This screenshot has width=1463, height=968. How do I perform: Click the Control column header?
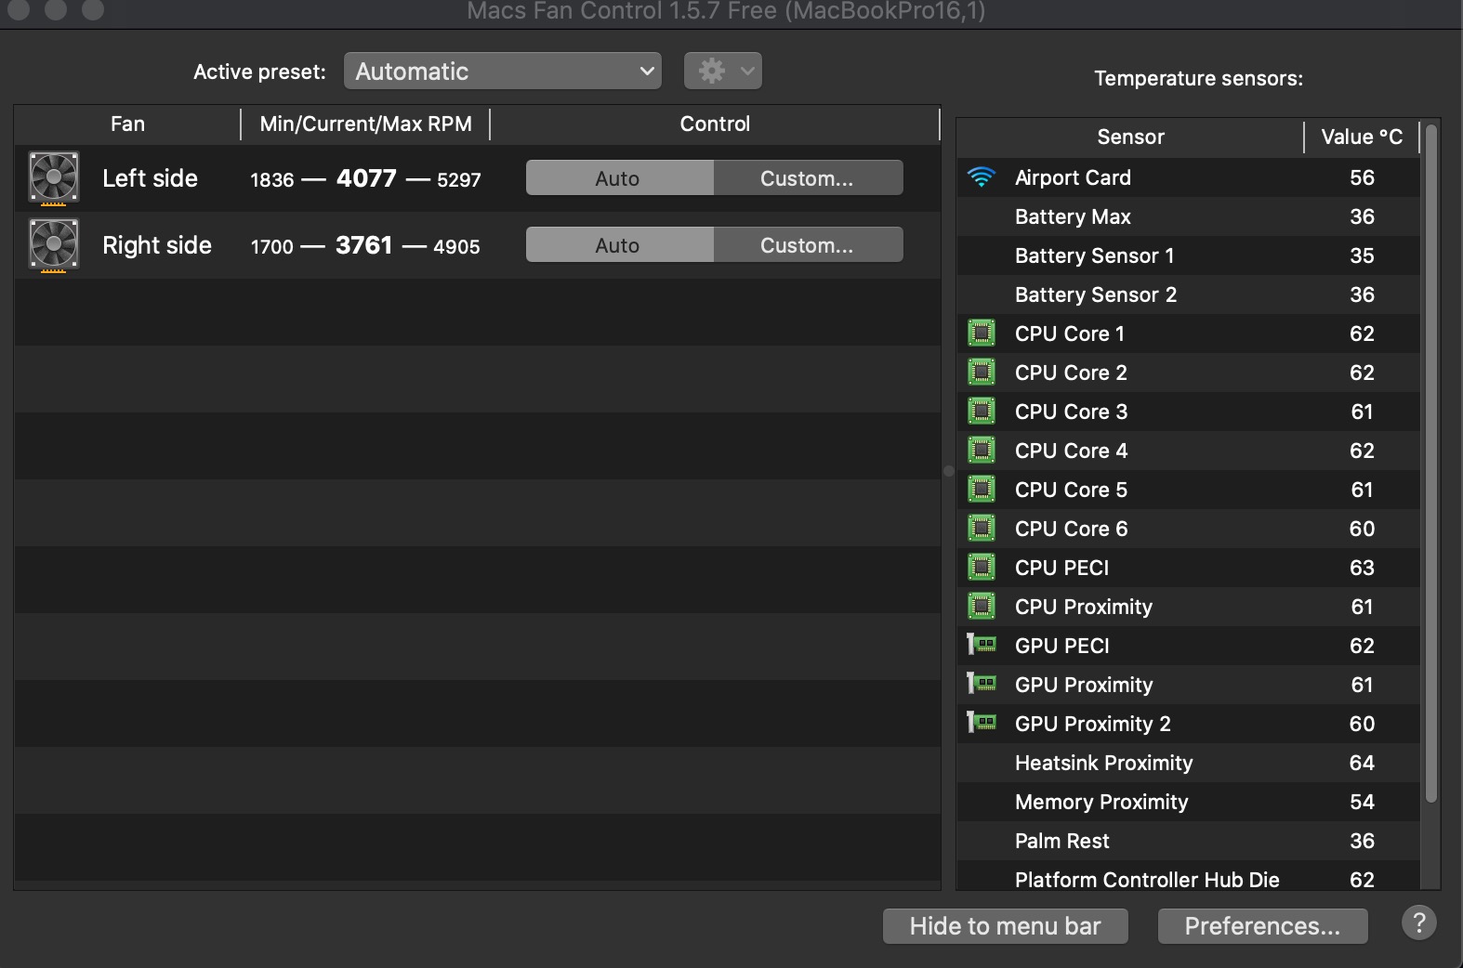pyautogui.click(x=715, y=124)
